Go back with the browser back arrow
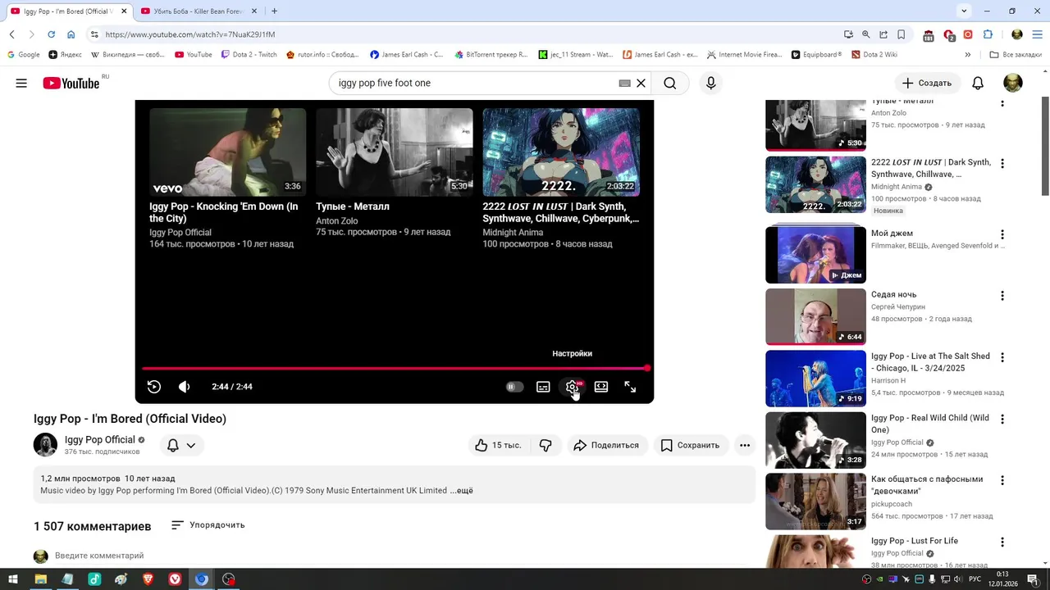This screenshot has height=590, width=1050. pyautogui.click(x=12, y=34)
